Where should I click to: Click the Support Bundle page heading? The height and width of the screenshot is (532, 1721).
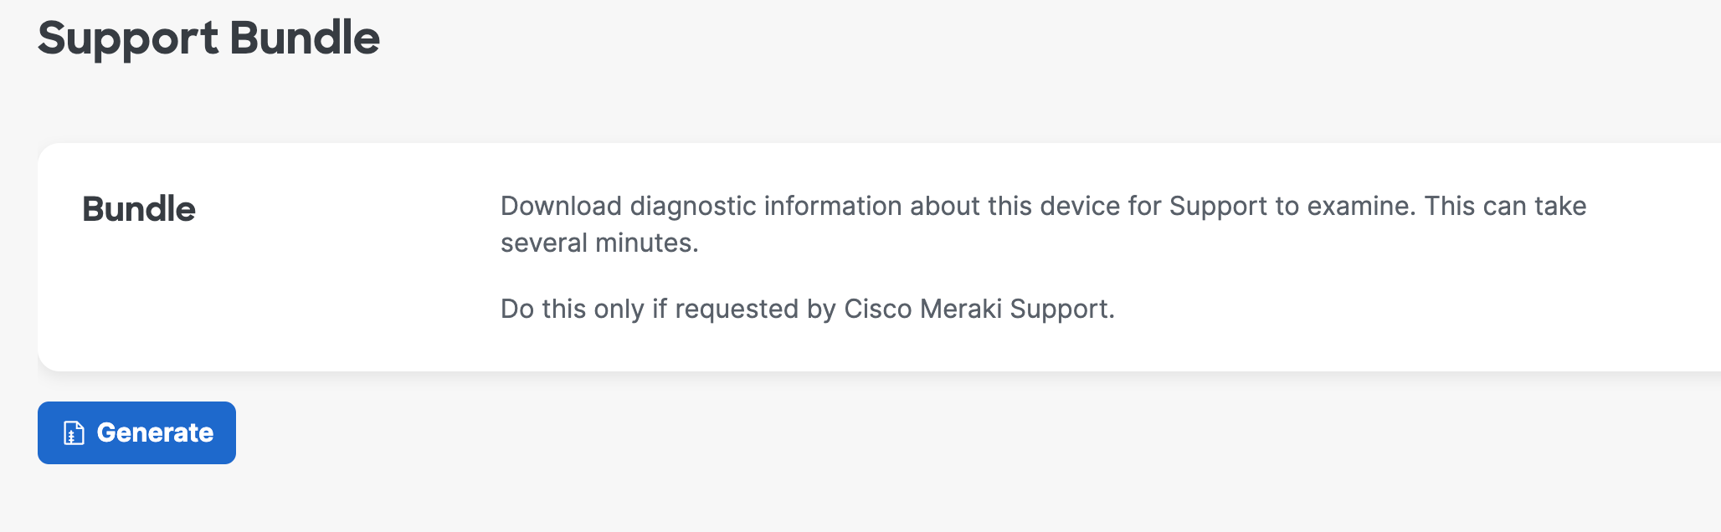(208, 38)
